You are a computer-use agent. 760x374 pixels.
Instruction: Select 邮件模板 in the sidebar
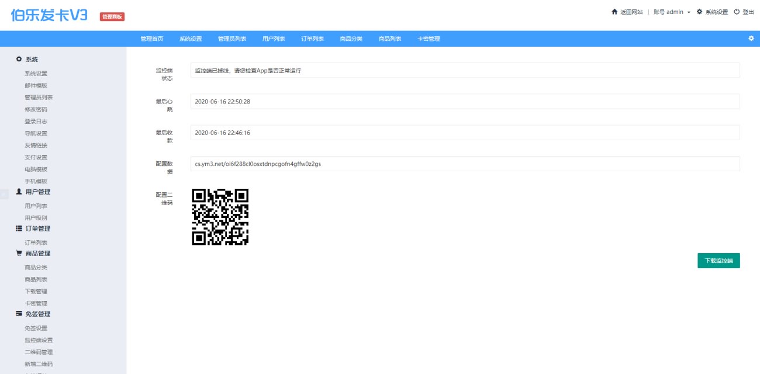[36, 85]
